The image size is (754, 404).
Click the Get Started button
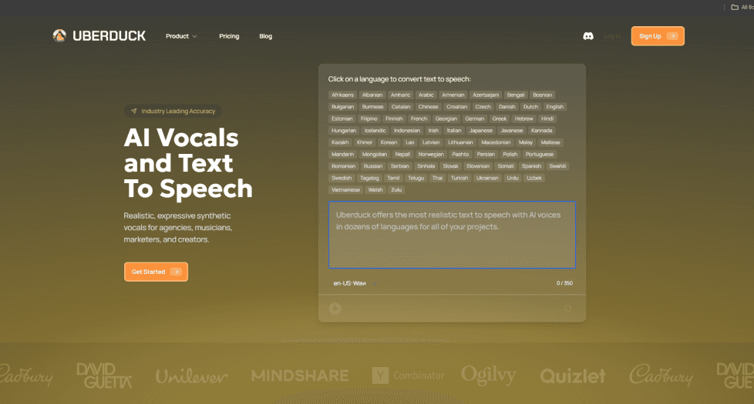click(156, 272)
